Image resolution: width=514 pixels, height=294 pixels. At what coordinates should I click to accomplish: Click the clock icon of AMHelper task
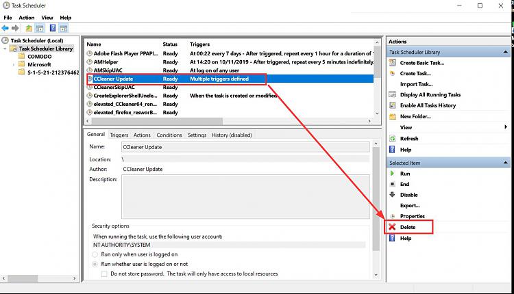click(x=90, y=62)
